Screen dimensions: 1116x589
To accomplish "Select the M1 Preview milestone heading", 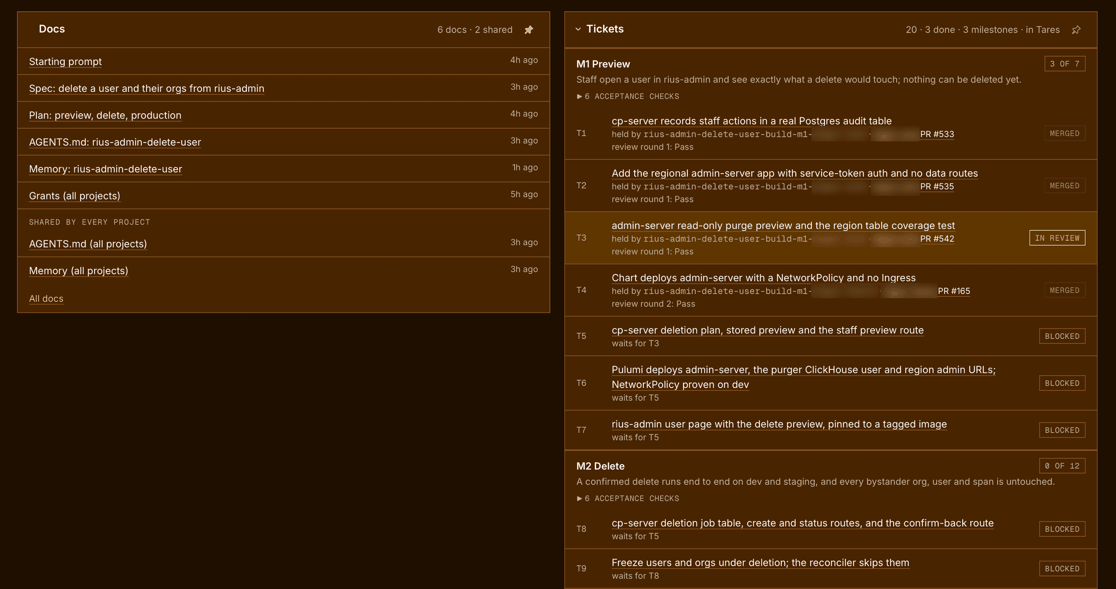I will click(x=603, y=64).
